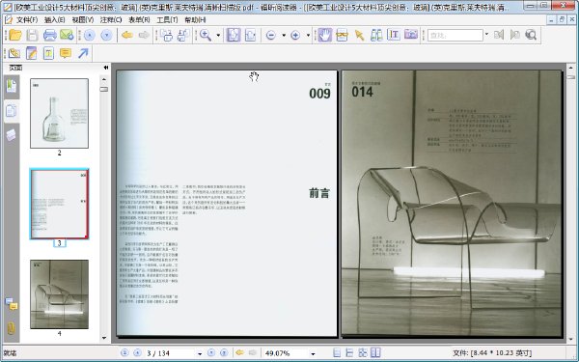This screenshot has height=362, width=579.
Task: Click in the search find field
Action: point(455,35)
